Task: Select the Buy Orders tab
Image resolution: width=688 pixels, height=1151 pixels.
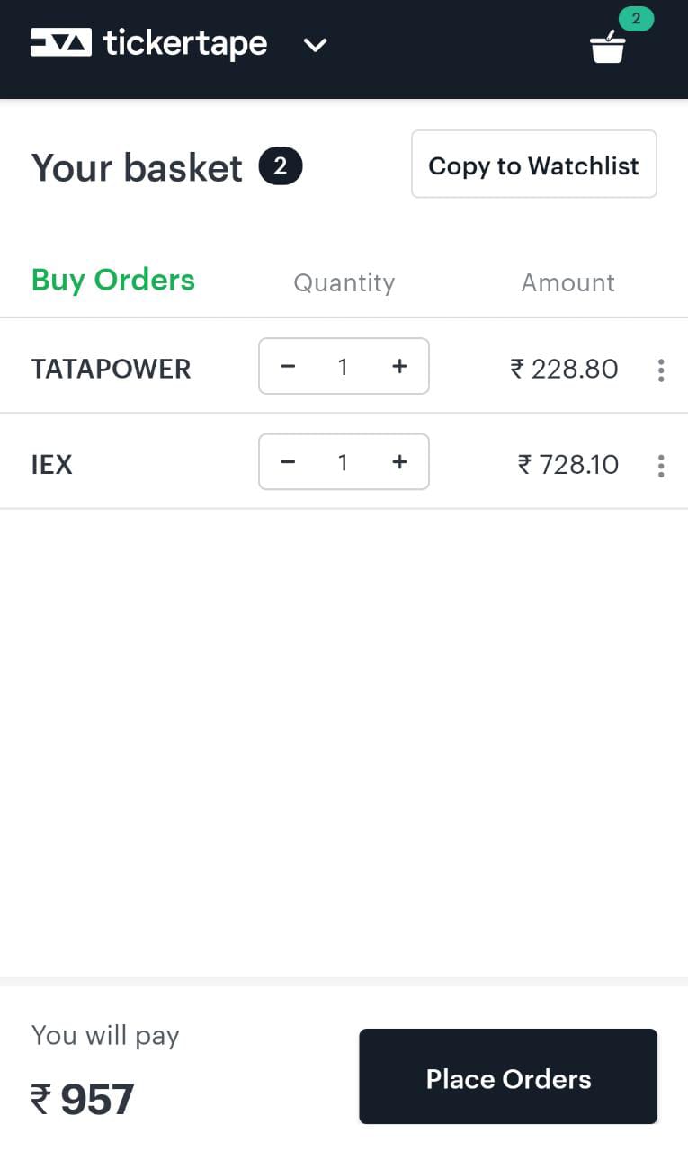Action: (x=113, y=281)
